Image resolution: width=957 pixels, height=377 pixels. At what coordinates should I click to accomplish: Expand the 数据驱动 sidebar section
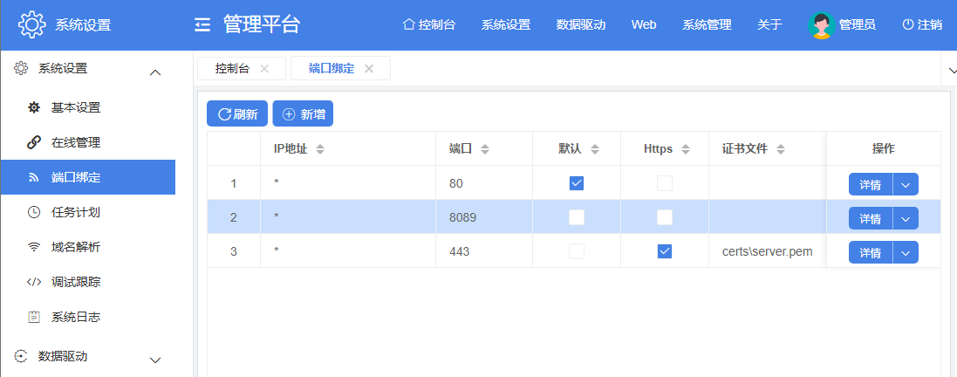pyautogui.click(x=155, y=360)
